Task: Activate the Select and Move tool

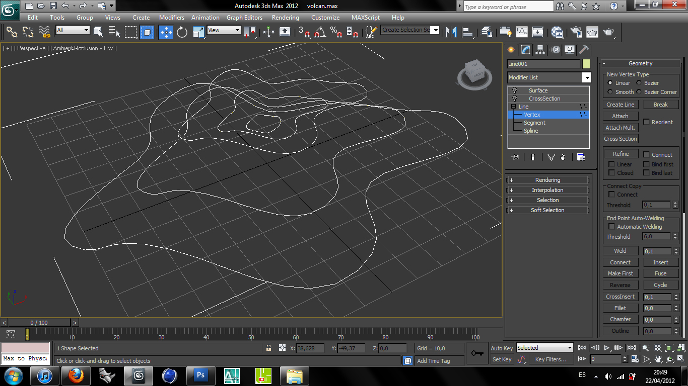Action: pyautogui.click(x=166, y=32)
